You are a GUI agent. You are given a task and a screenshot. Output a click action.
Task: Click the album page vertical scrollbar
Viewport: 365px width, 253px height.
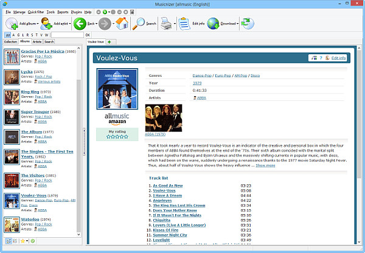(360, 114)
